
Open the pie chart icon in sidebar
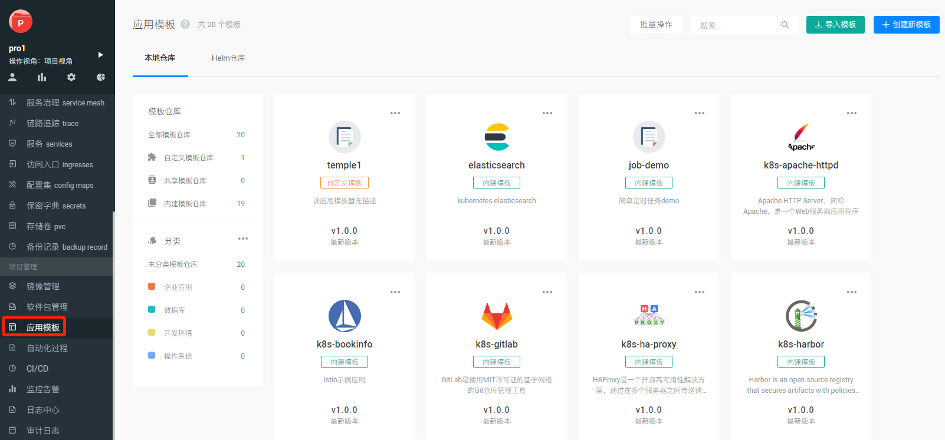pyautogui.click(x=101, y=77)
